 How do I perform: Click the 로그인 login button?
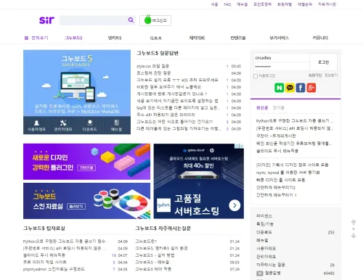click(x=323, y=62)
